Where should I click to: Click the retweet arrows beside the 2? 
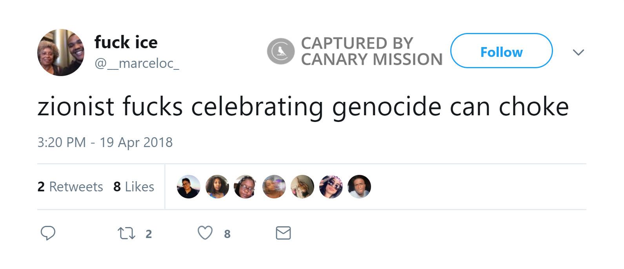(x=125, y=233)
